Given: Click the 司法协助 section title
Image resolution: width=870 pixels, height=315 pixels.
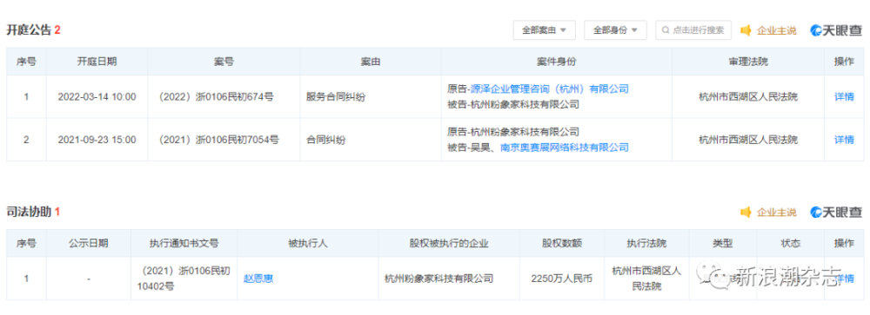Looking at the screenshot, I should coord(29,212).
